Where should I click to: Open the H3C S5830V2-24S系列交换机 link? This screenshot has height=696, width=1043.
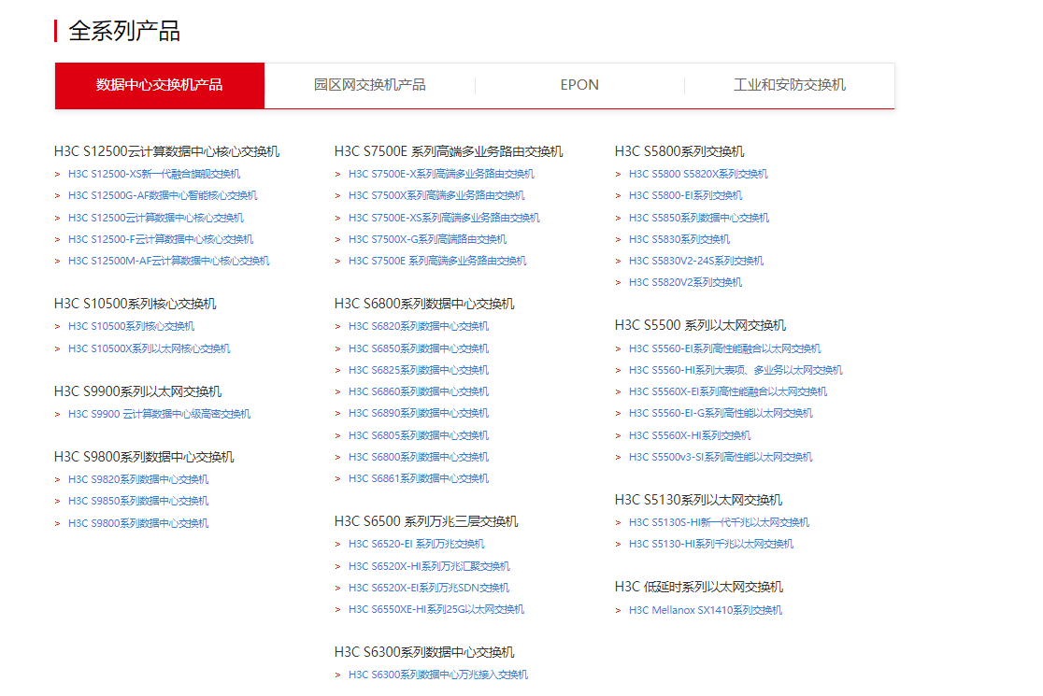pos(696,262)
